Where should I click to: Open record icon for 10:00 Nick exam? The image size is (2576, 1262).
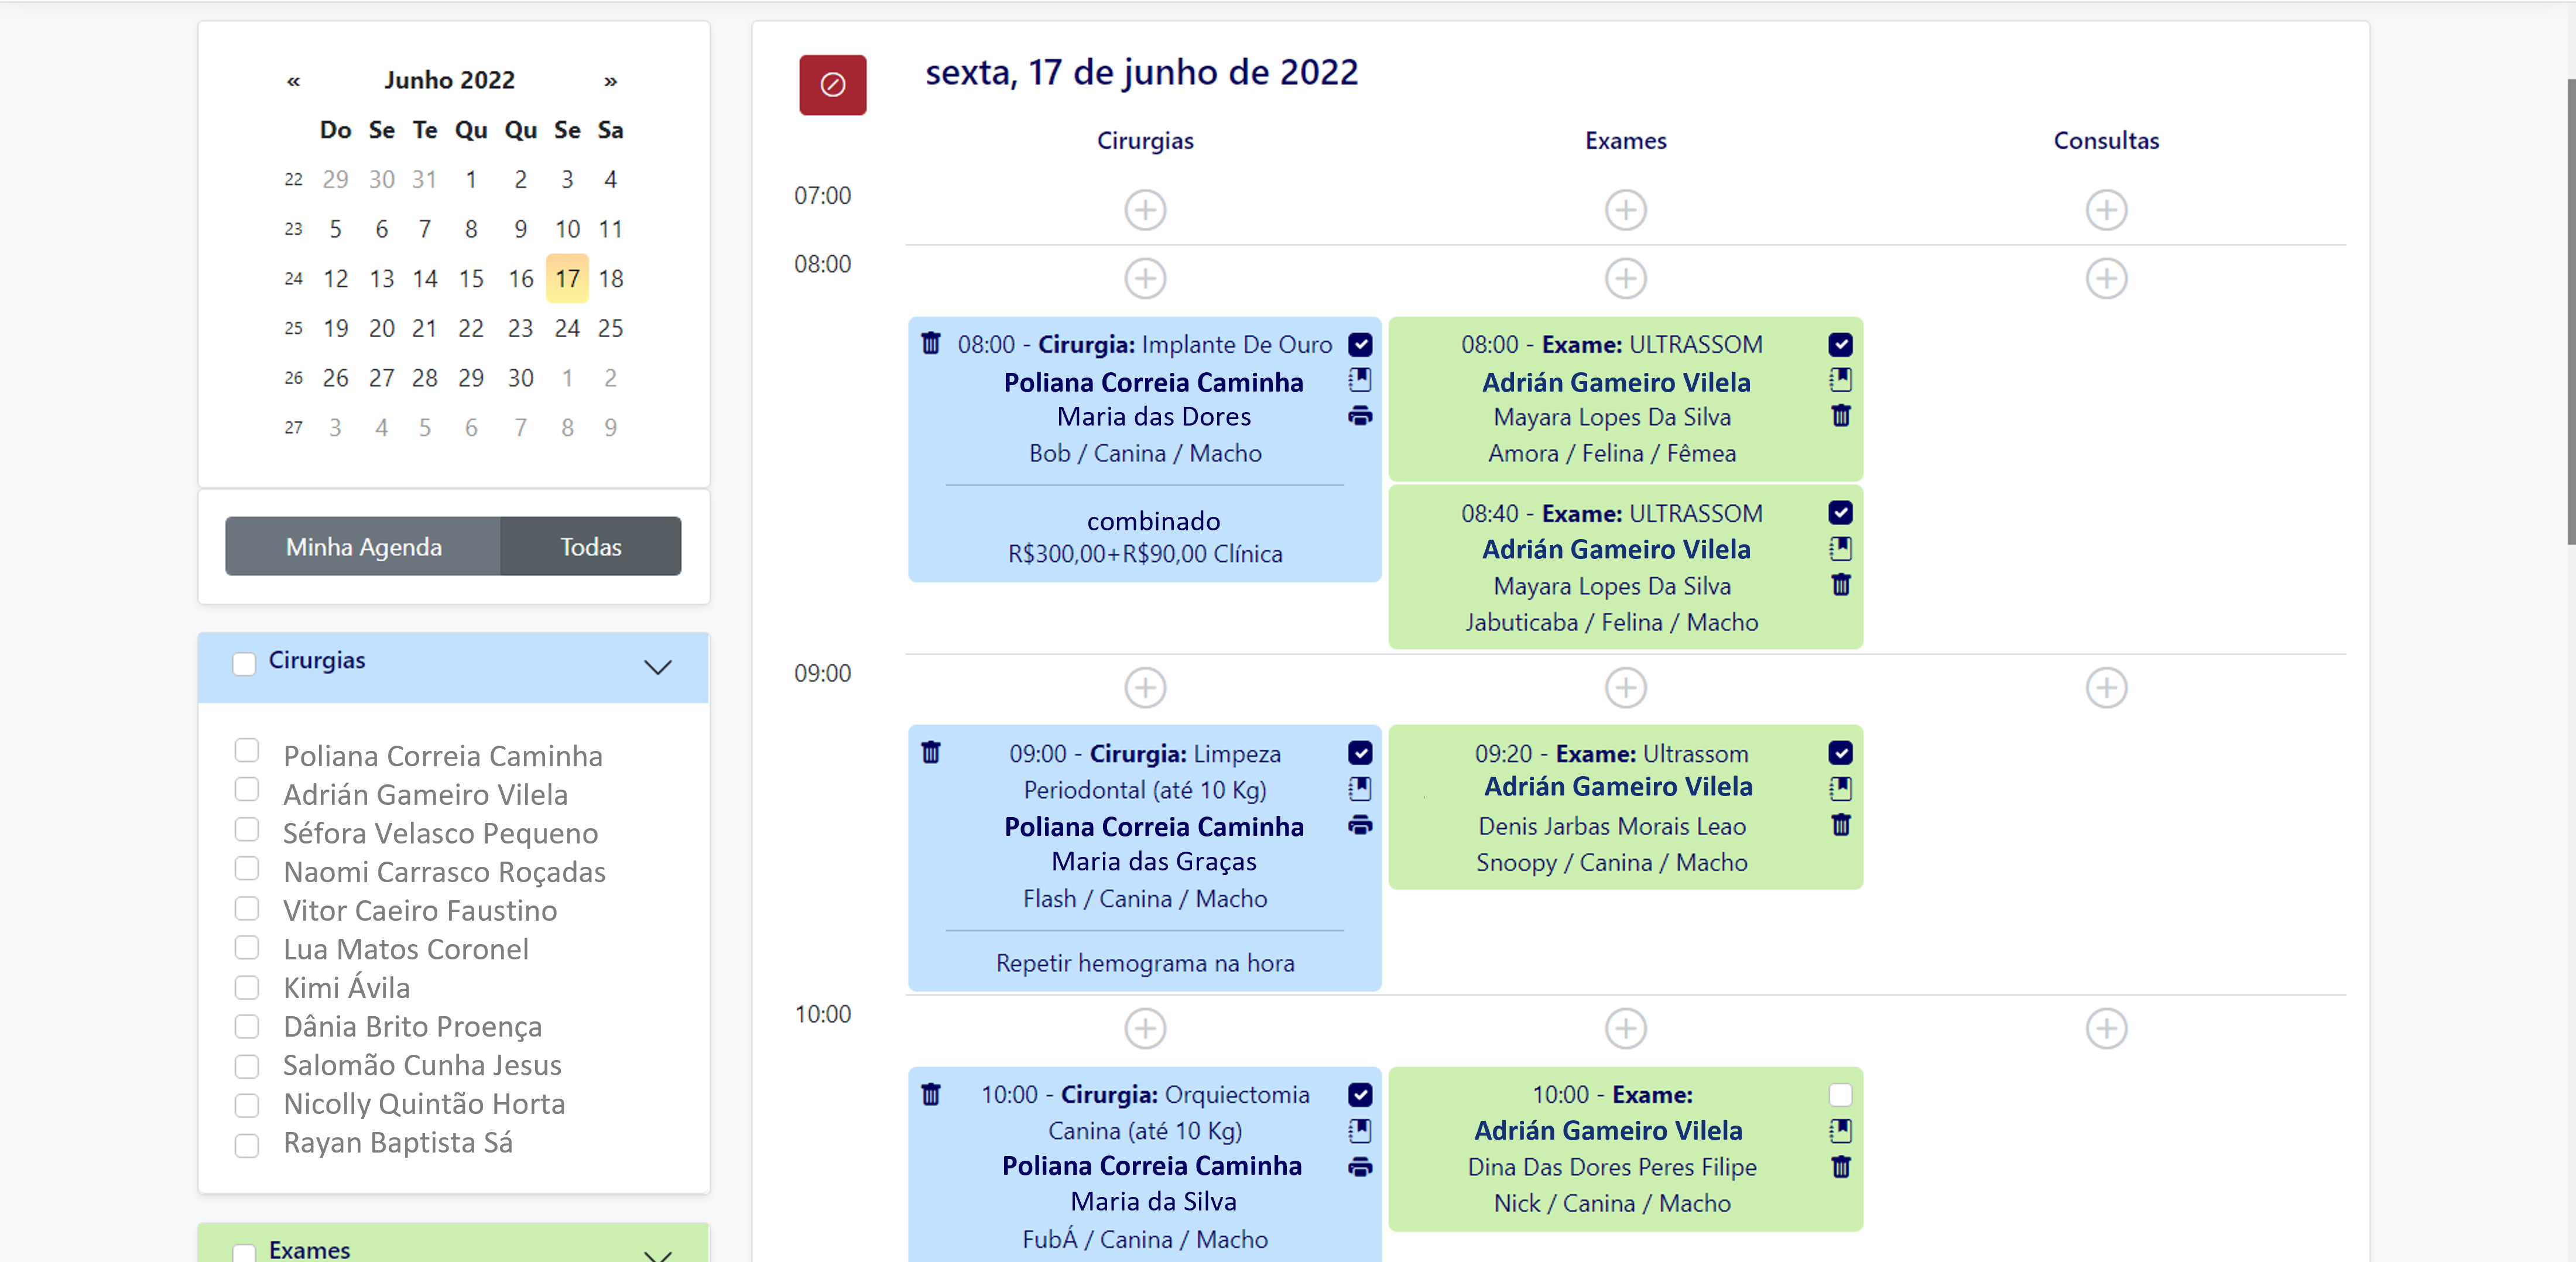pos(1840,1131)
